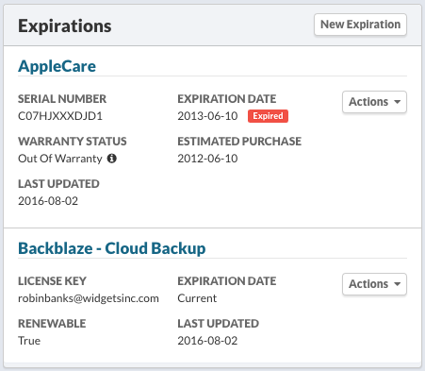Image resolution: width=425 pixels, height=371 pixels.
Task: Click the estimated purchase date 2012-06-10
Action: (207, 159)
